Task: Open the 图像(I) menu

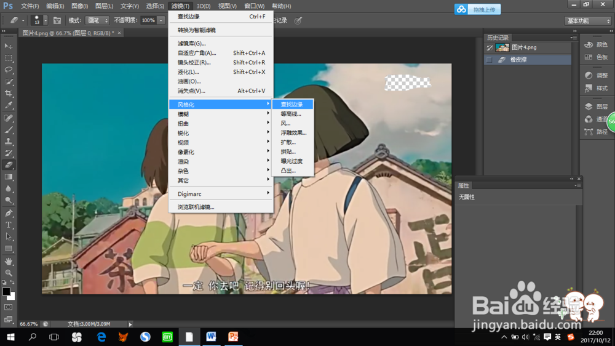Action: [79, 6]
